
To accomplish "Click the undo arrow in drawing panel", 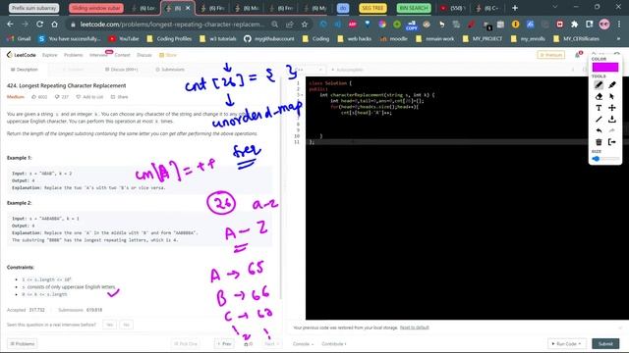I will point(599,130).
